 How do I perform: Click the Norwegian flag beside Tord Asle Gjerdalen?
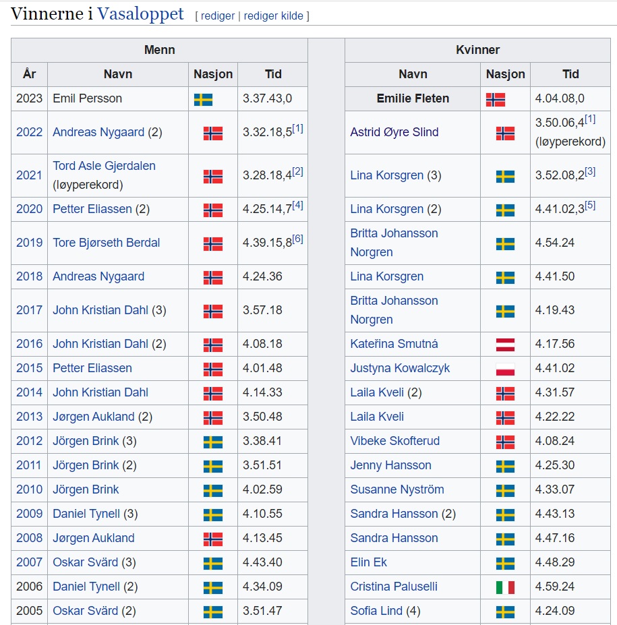[x=213, y=177]
